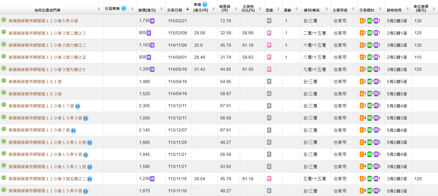The width and height of the screenshot is (438, 196).
Task: Click parking 車 badge beside price 1,735
Action: point(152,21)
